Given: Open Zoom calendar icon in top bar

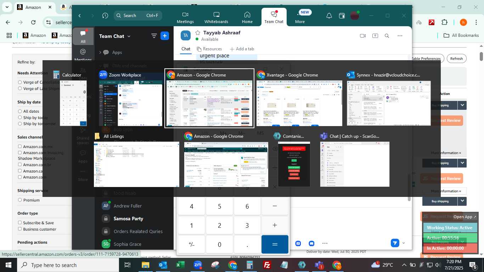Looking at the screenshot, I should pyautogui.click(x=342, y=16).
